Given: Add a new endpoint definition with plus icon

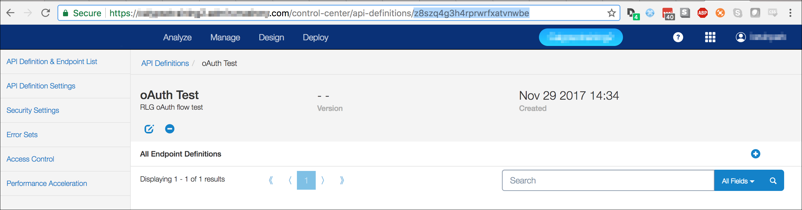Looking at the screenshot, I should pyautogui.click(x=755, y=154).
